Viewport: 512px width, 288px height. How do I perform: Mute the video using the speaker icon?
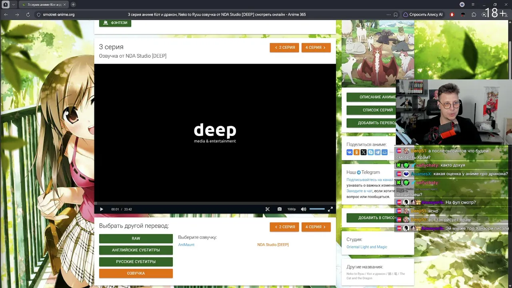304,209
